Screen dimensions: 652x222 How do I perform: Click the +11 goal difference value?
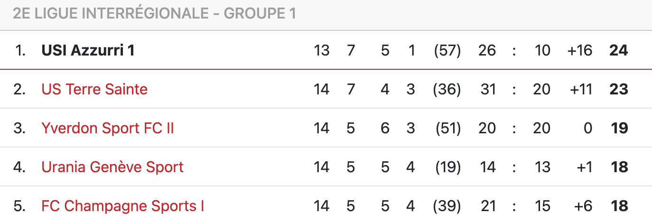coord(580,89)
